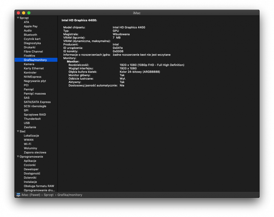
Task: Click the Intel HD Graphics 4400 heading
Action: point(79,20)
